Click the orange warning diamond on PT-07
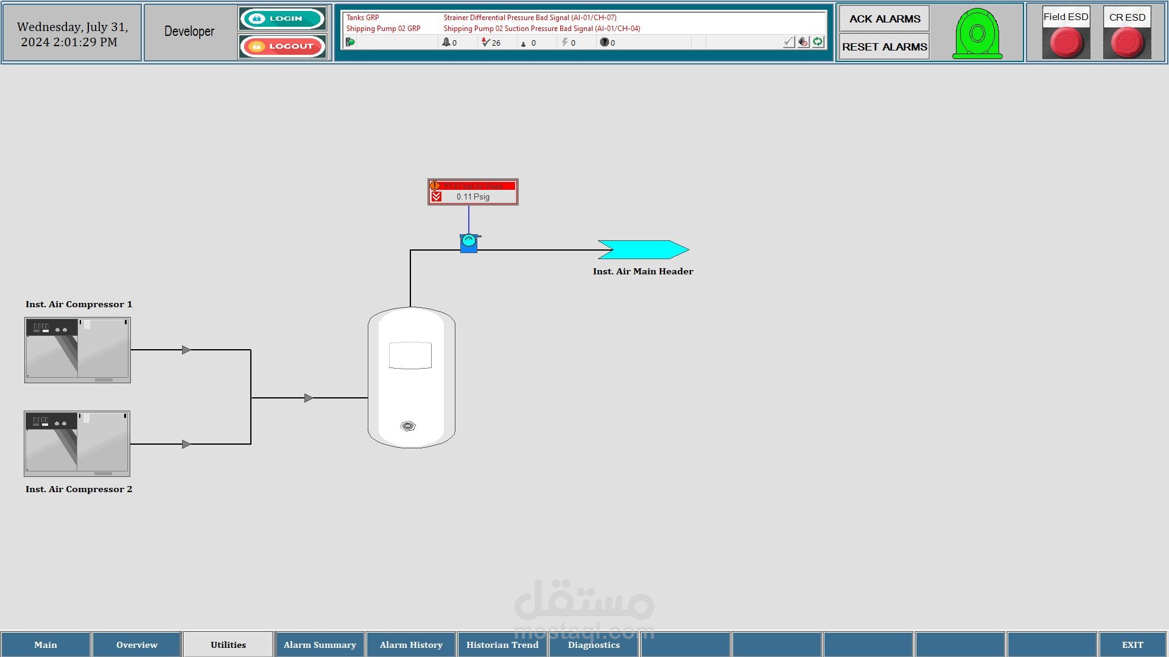The height and width of the screenshot is (657, 1169). pos(435,186)
